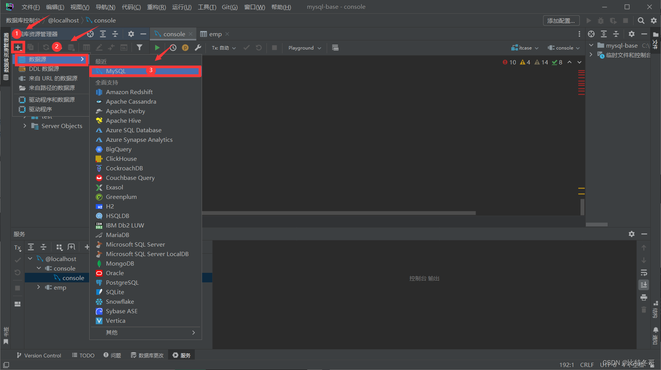Collapse the mysql-base folder node

pyautogui.click(x=591, y=45)
